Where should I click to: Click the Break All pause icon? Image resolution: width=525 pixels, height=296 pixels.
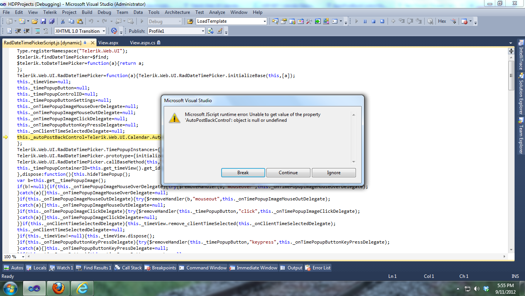coord(365,21)
